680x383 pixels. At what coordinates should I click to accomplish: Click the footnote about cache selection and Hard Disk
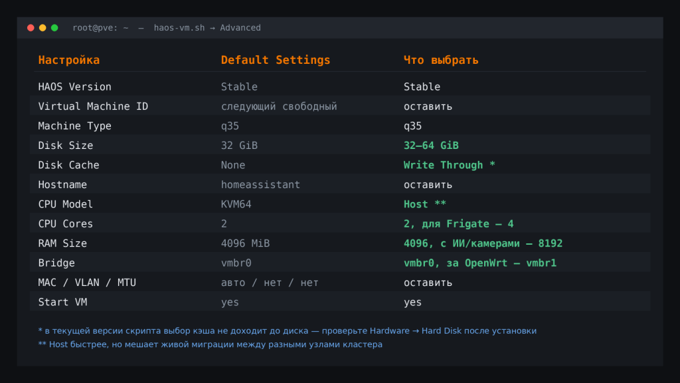pos(287,331)
